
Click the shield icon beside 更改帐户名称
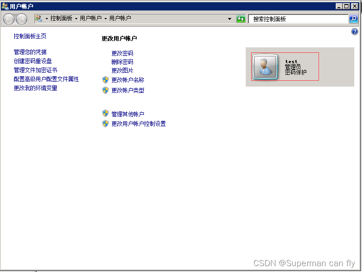pos(105,80)
